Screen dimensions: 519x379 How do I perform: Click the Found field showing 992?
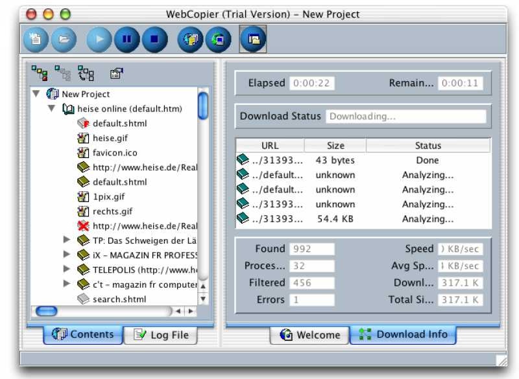pos(312,249)
